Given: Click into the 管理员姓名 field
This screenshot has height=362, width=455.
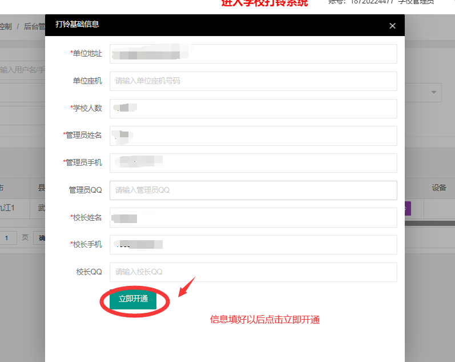Looking at the screenshot, I should click(x=253, y=136).
